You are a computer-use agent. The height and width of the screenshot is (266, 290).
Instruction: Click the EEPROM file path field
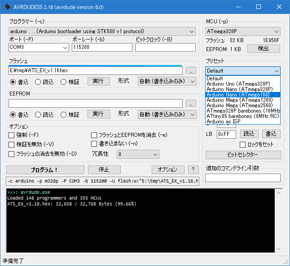pos(96,103)
